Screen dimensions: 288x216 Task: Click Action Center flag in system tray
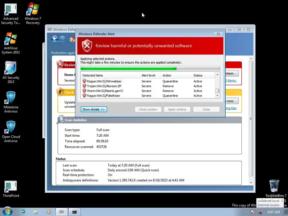tap(253, 212)
